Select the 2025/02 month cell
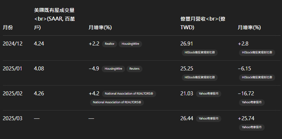This screenshot has width=282, height=139. pos(13,94)
